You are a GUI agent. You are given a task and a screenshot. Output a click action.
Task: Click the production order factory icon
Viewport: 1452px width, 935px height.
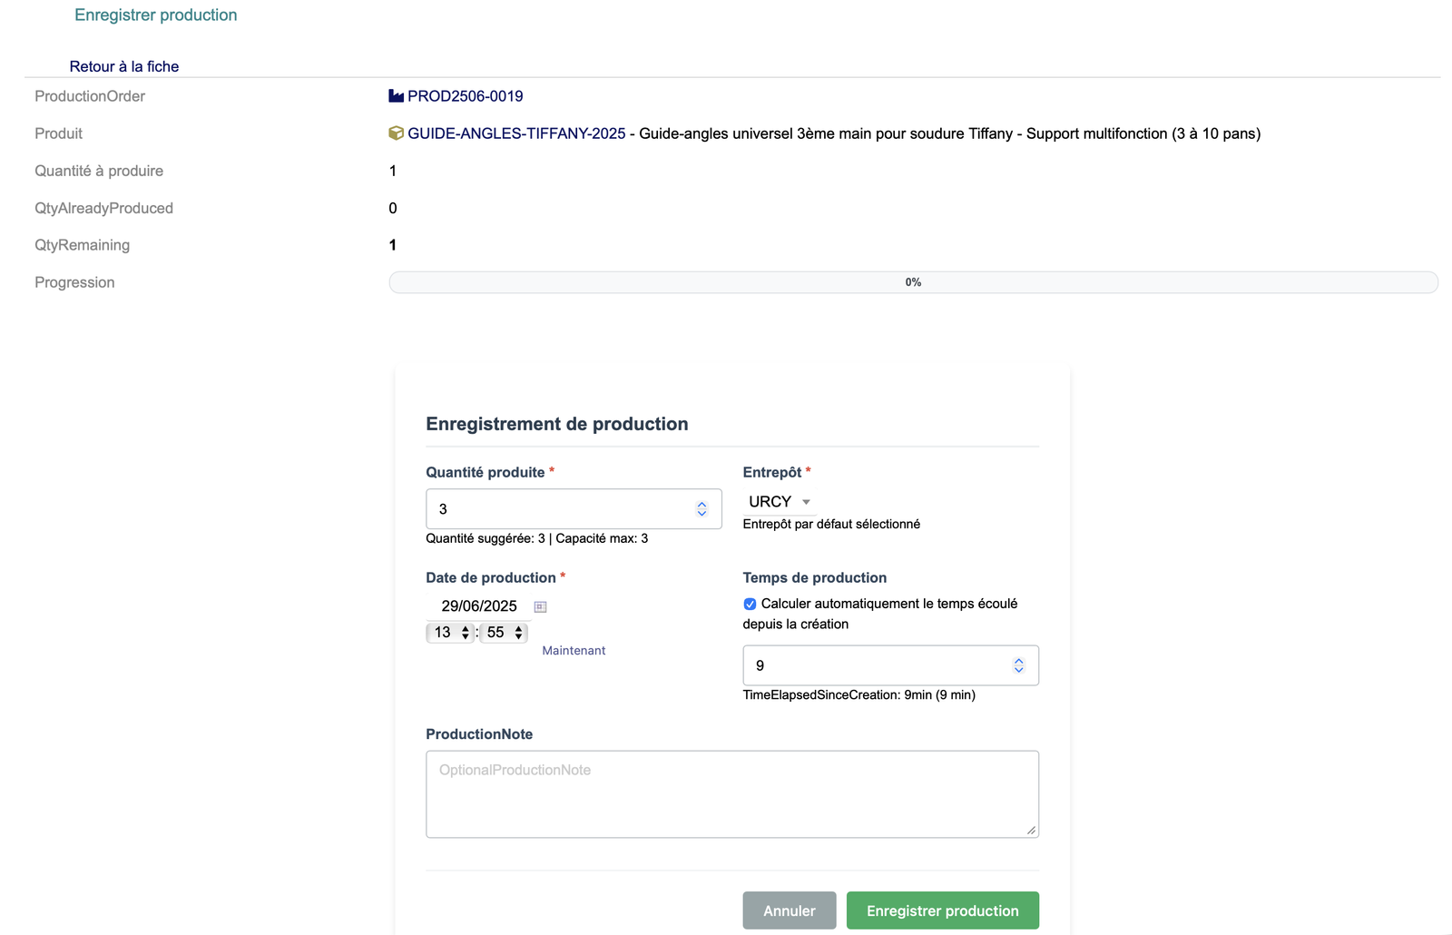pyautogui.click(x=396, y=96)
